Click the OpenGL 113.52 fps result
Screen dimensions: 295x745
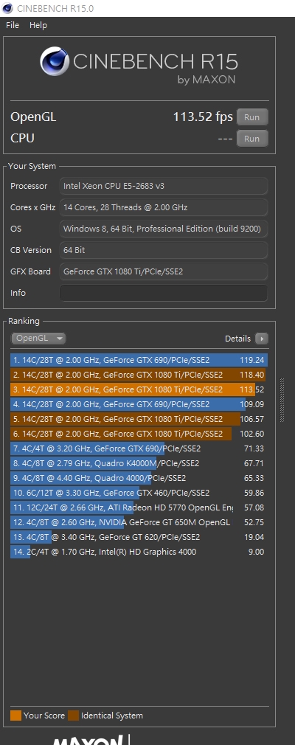(x=203, y=117)
